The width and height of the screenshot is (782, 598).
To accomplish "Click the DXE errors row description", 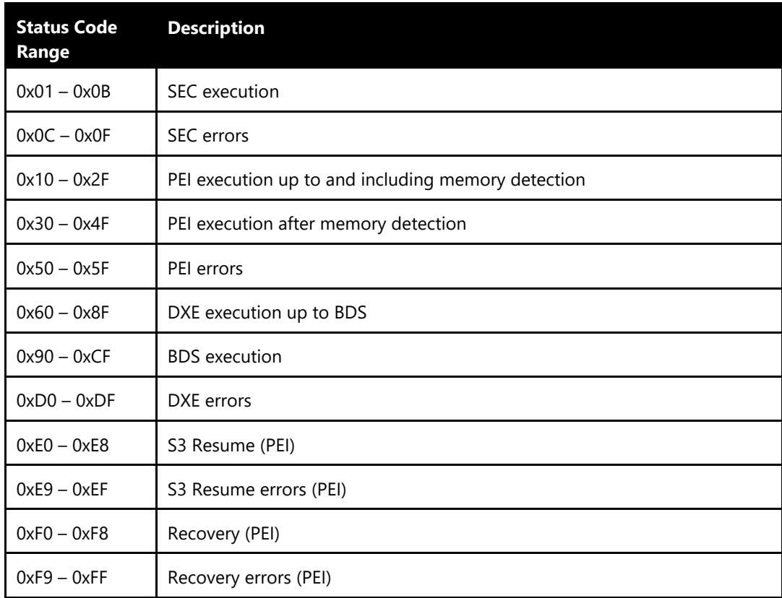I will [209, 400].
